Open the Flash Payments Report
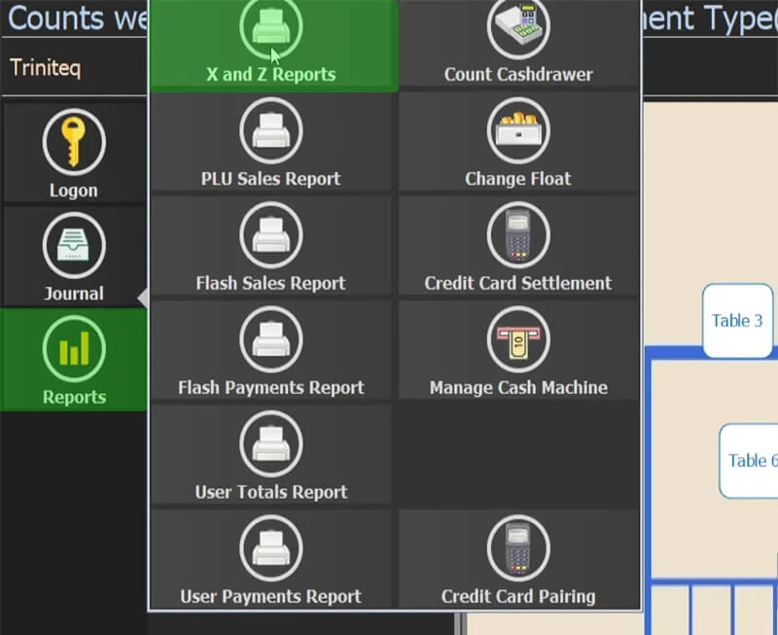Image resolution: width=778 pixels, height=635 pixels. 271,351
